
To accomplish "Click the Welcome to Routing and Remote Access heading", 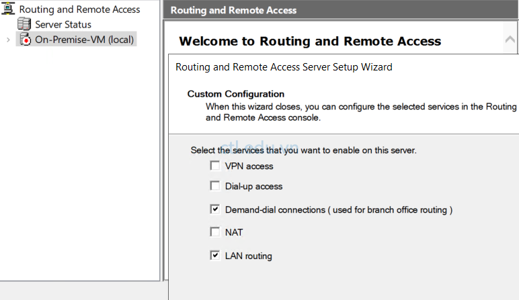I will point(310,42).
